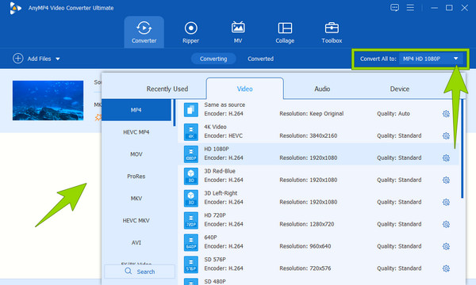Open settings gear for HD 1080P
Screen dimensions: 476x285
(446, 158)
